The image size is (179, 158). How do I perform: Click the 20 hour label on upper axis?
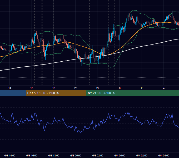point(76,88)
